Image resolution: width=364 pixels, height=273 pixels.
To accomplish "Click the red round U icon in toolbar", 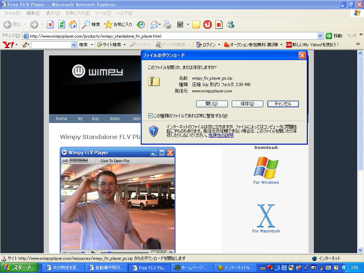I will click(x=208, y=25).
